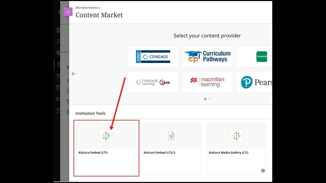This screenshot has height=183, width=326.
Task: Click the Kaltura Embed (LTI) 5 label
Action: pos(159,153)
